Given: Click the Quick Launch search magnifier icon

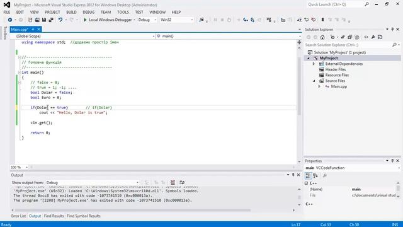Looking at the screenshot, I should [x=366, y=4].
